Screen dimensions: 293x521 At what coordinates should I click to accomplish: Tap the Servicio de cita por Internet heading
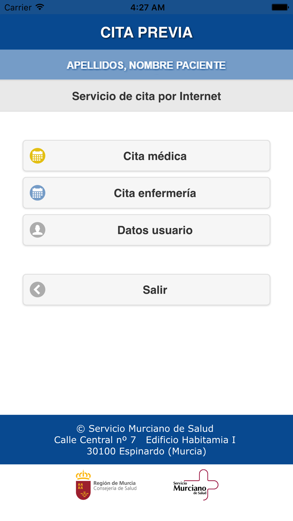(146, 96)
